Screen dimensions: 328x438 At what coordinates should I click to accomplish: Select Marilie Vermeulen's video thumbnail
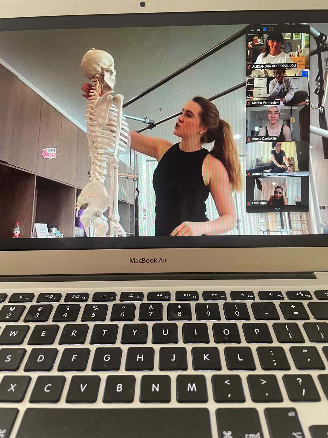pos(278,88)
